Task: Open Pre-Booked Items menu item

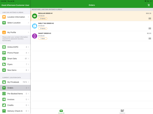Action: tap(15, 94)
